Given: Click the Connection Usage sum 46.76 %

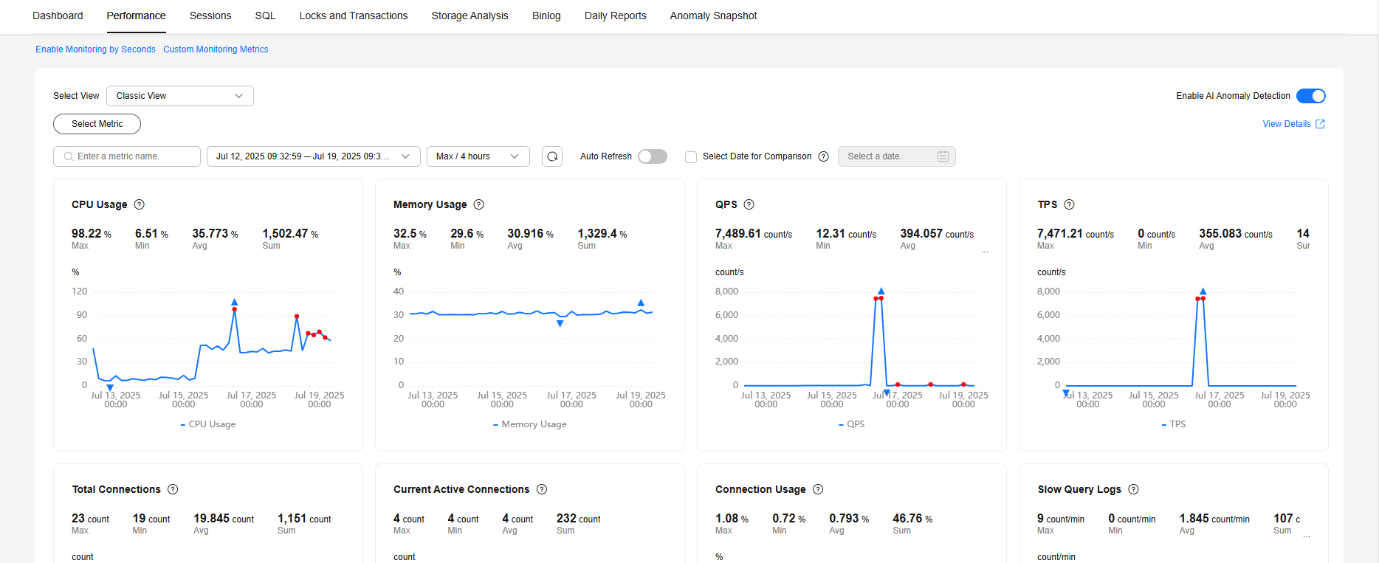Looking at the screenshot, I should (912, 519).
